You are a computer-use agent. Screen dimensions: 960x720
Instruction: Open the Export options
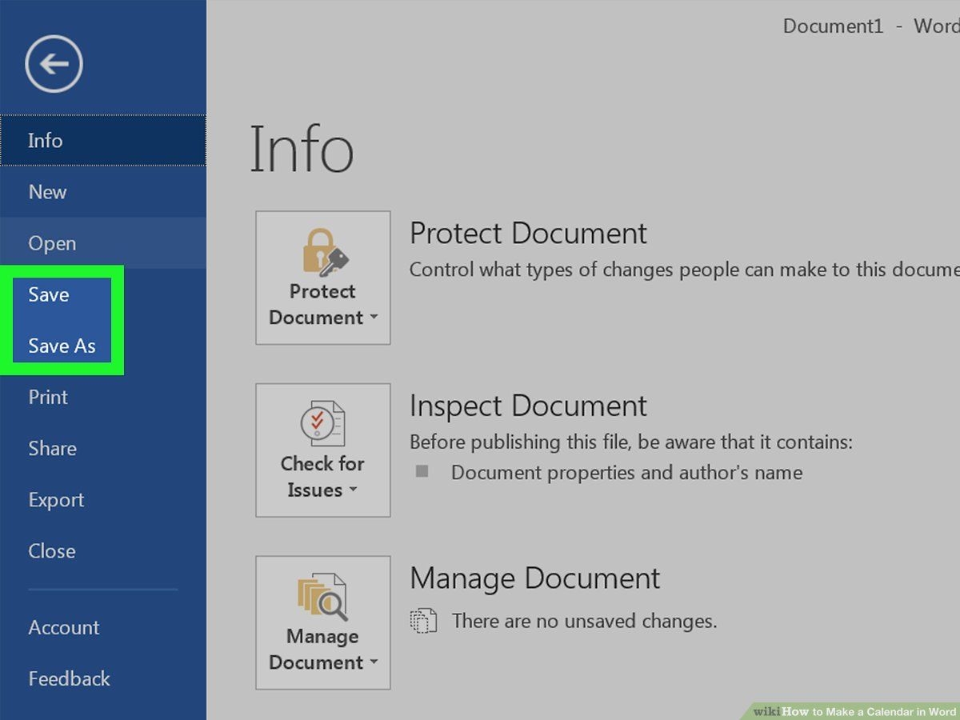[x=103, y=499]
